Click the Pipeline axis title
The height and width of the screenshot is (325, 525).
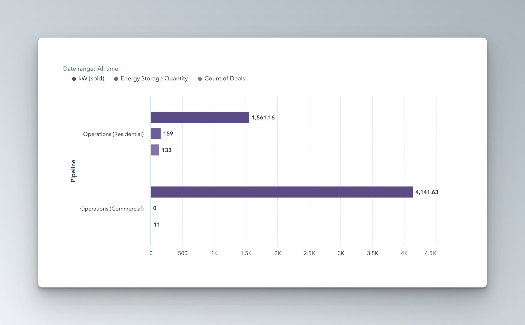[73, 171]
